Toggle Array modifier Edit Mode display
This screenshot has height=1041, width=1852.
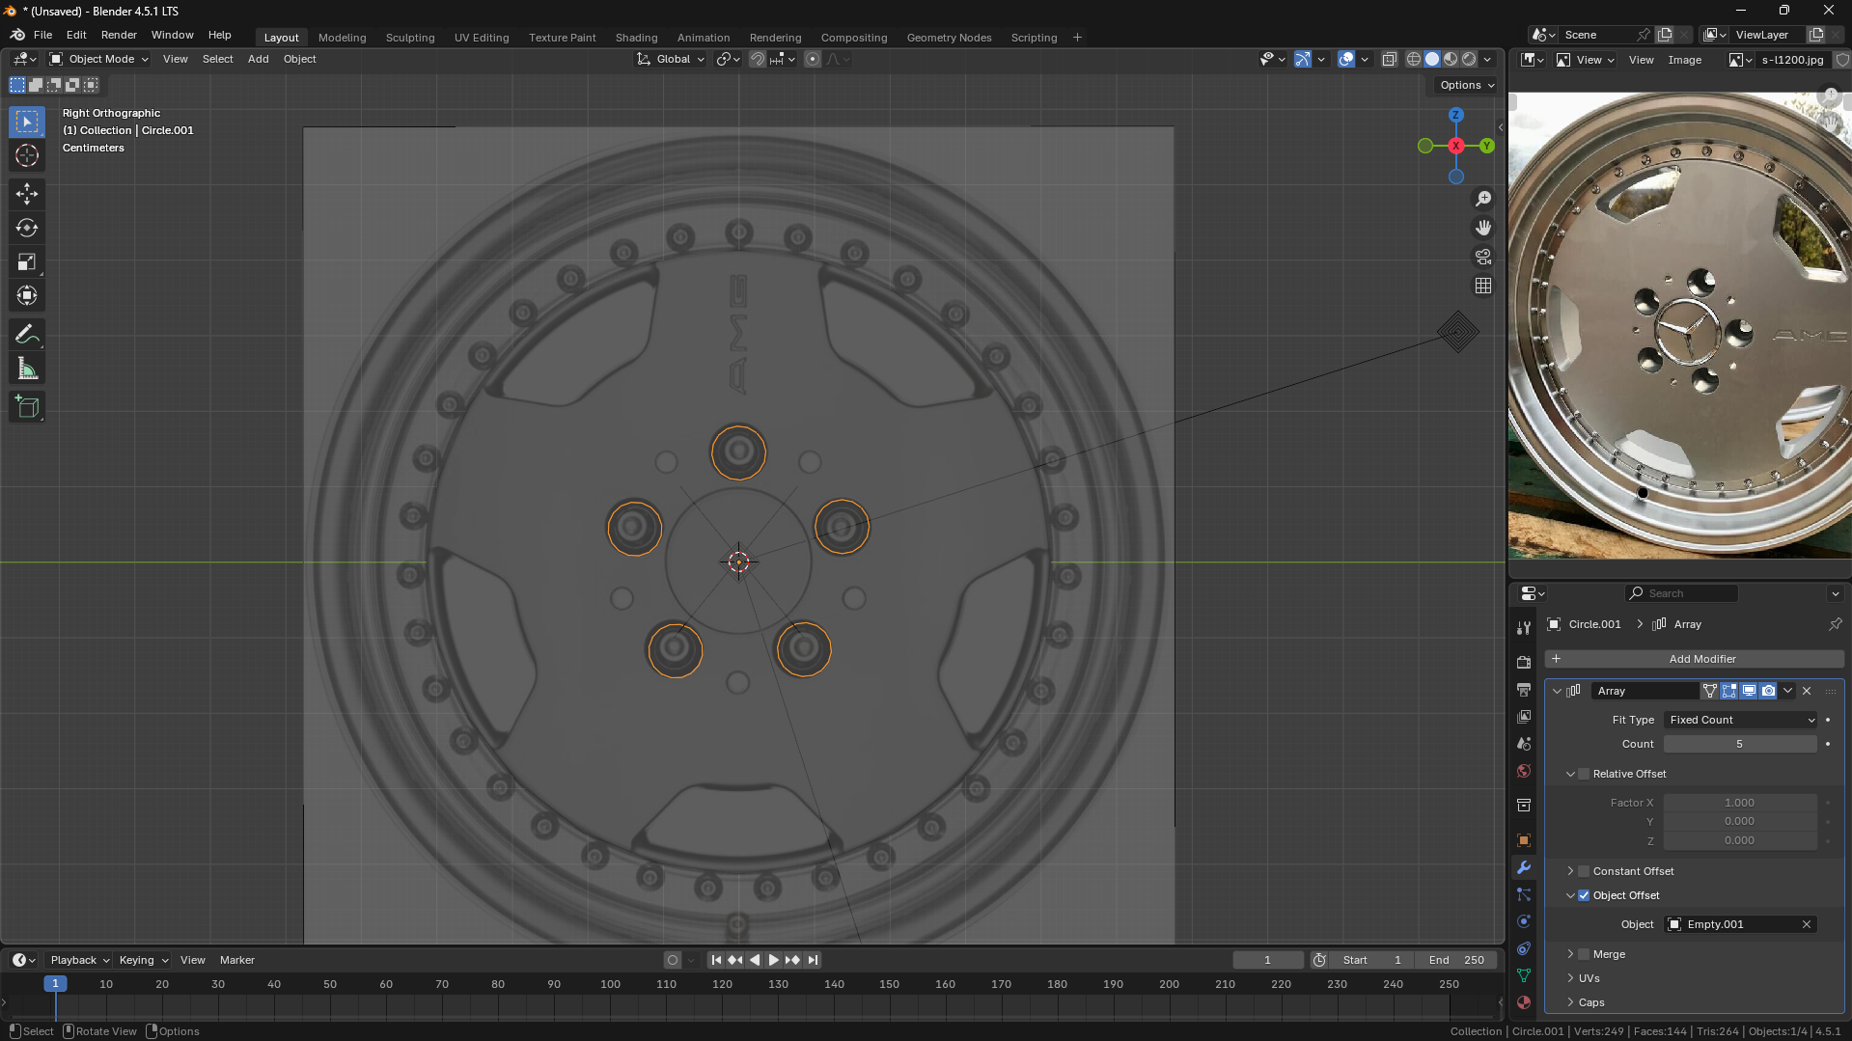point(1729,691)
